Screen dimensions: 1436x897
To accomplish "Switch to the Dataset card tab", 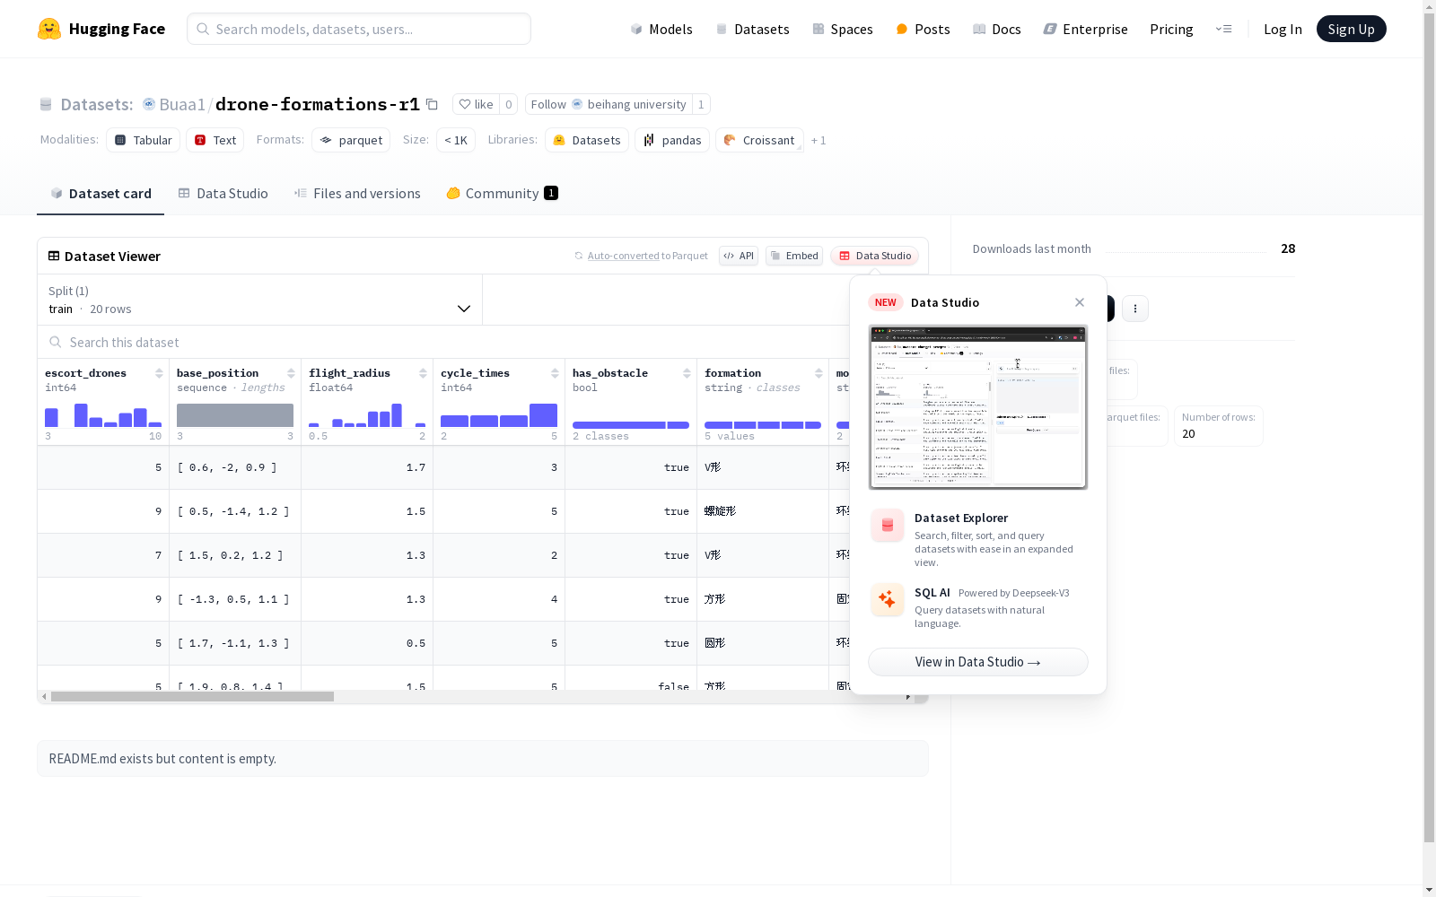I will (101, 194).
